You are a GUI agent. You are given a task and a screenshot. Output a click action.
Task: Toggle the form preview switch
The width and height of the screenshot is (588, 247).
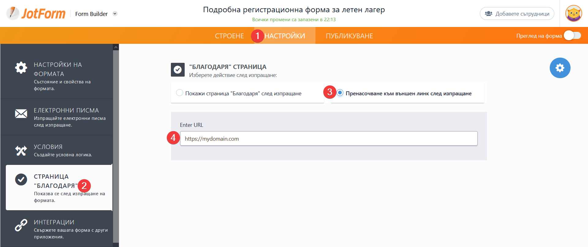tap(572, 36)
